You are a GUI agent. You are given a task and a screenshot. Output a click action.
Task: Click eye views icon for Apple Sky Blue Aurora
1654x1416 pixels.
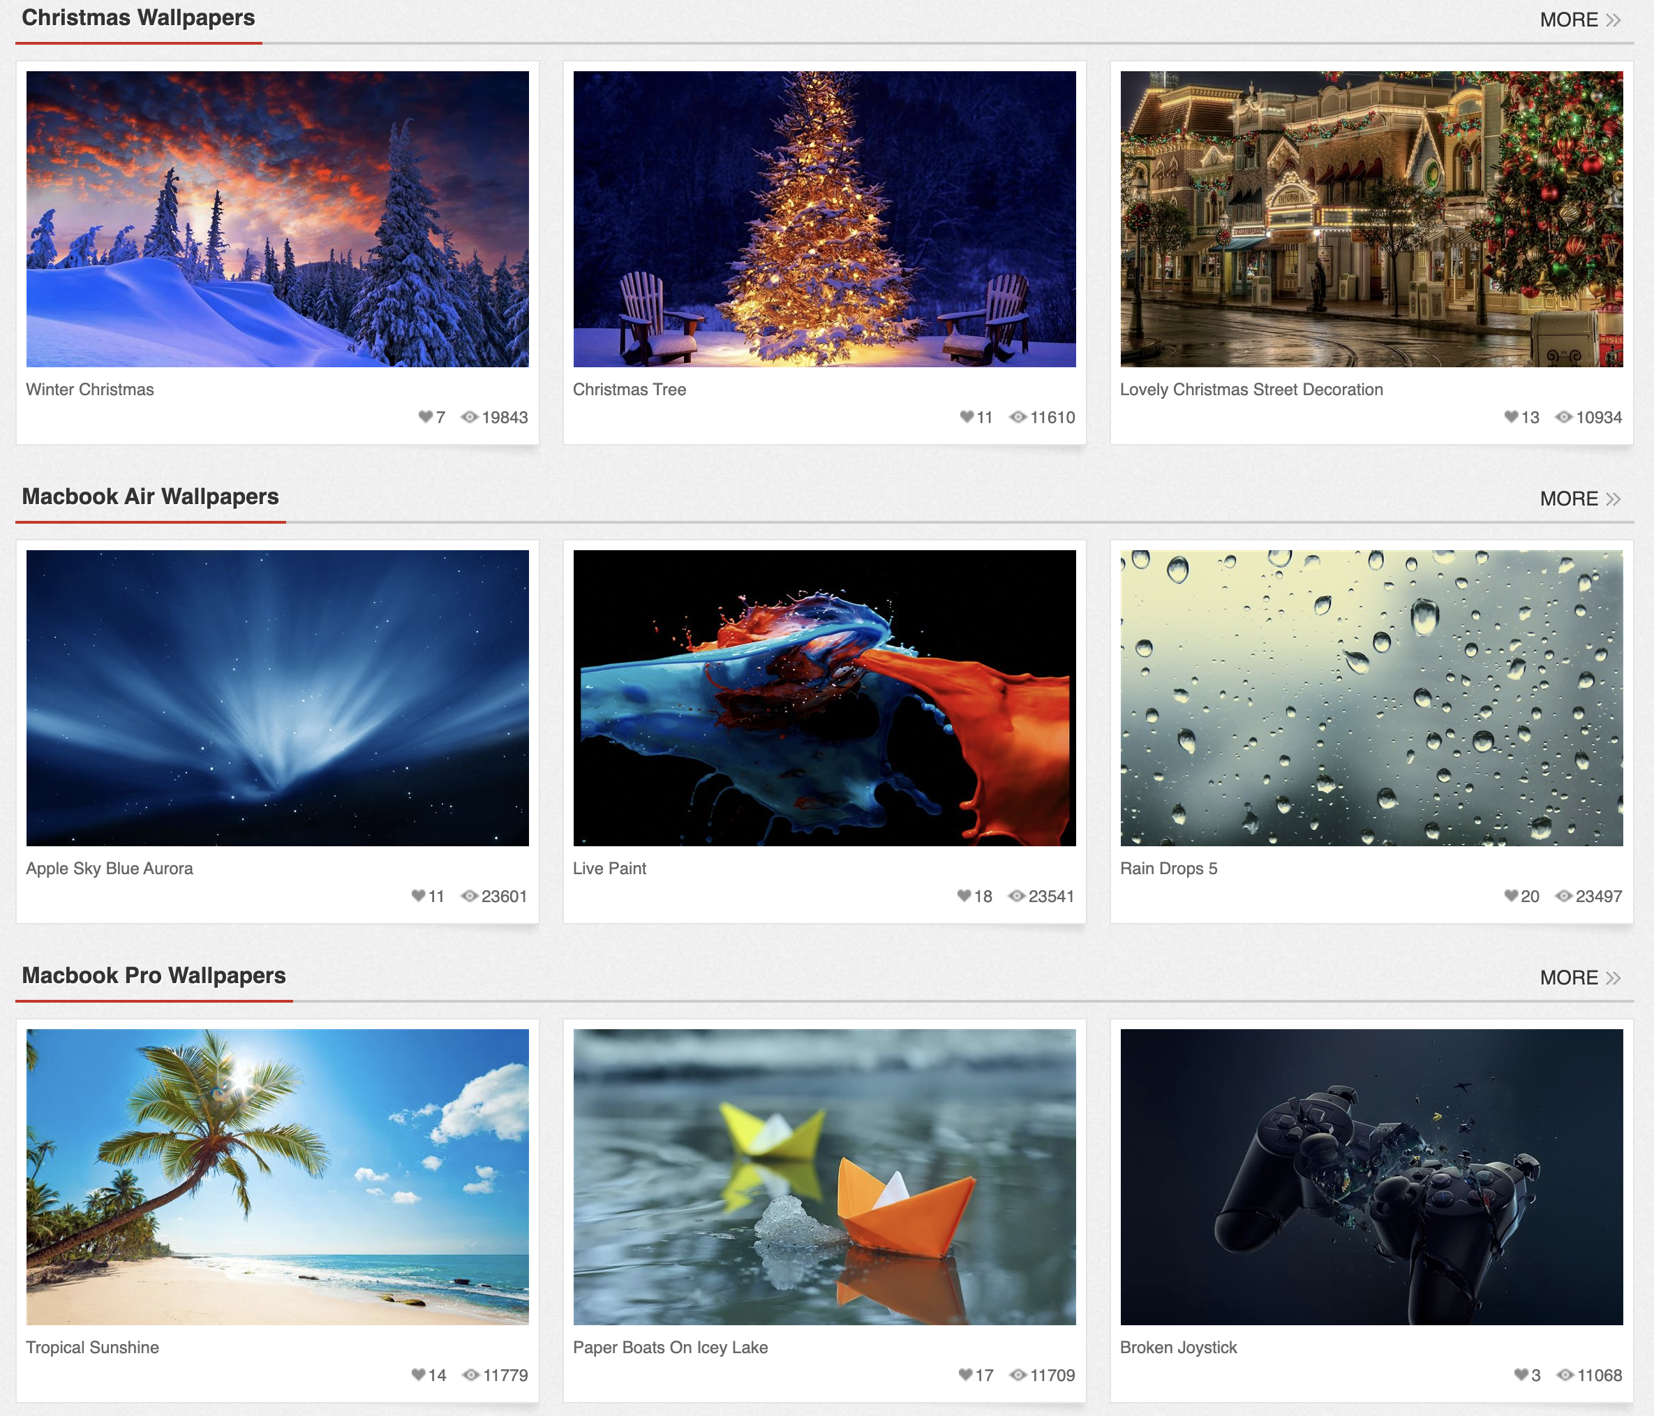tap(470, 896)
